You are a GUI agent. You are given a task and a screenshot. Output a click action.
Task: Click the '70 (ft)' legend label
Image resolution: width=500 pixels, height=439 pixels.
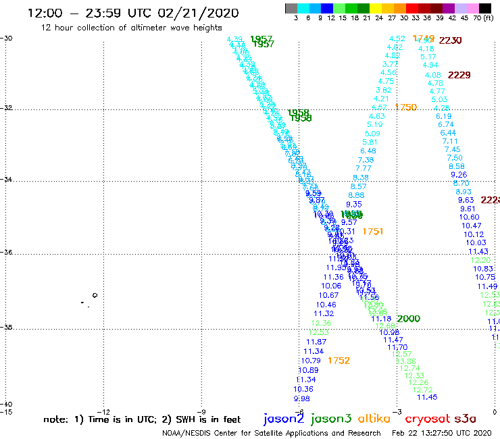coord(483,18)
